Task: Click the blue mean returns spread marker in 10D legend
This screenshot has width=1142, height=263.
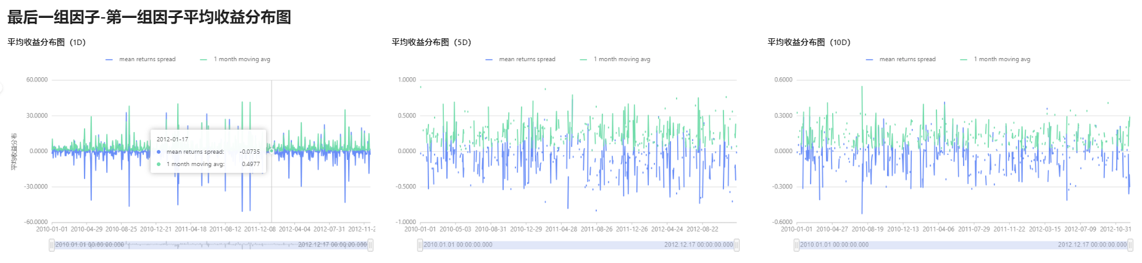Action: pyautogui.click(x=869, y=60)
